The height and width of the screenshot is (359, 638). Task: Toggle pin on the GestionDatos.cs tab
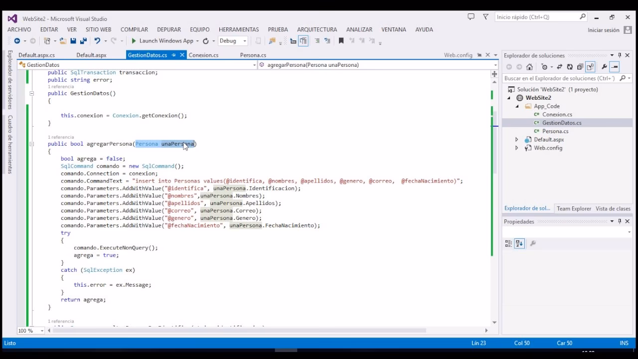click(173, 55)
